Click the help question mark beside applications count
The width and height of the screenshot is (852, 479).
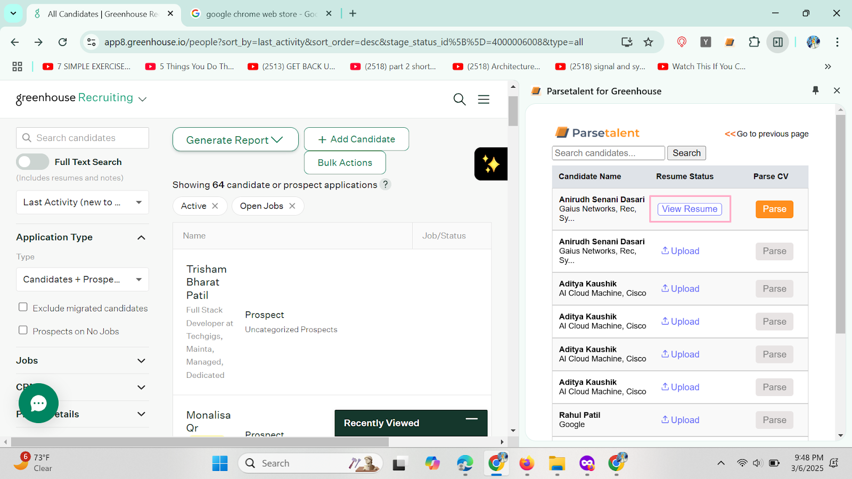pos(386,184)
